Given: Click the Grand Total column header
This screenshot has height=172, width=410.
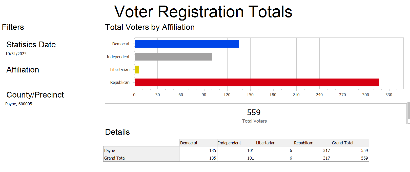Looking at the screenshot, I should (350, 143).
